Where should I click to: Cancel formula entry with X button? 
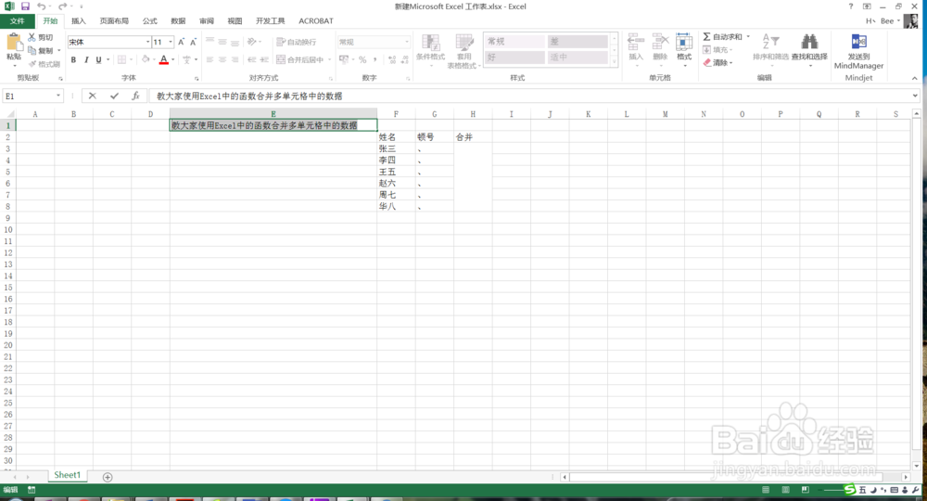coord(92,96)
